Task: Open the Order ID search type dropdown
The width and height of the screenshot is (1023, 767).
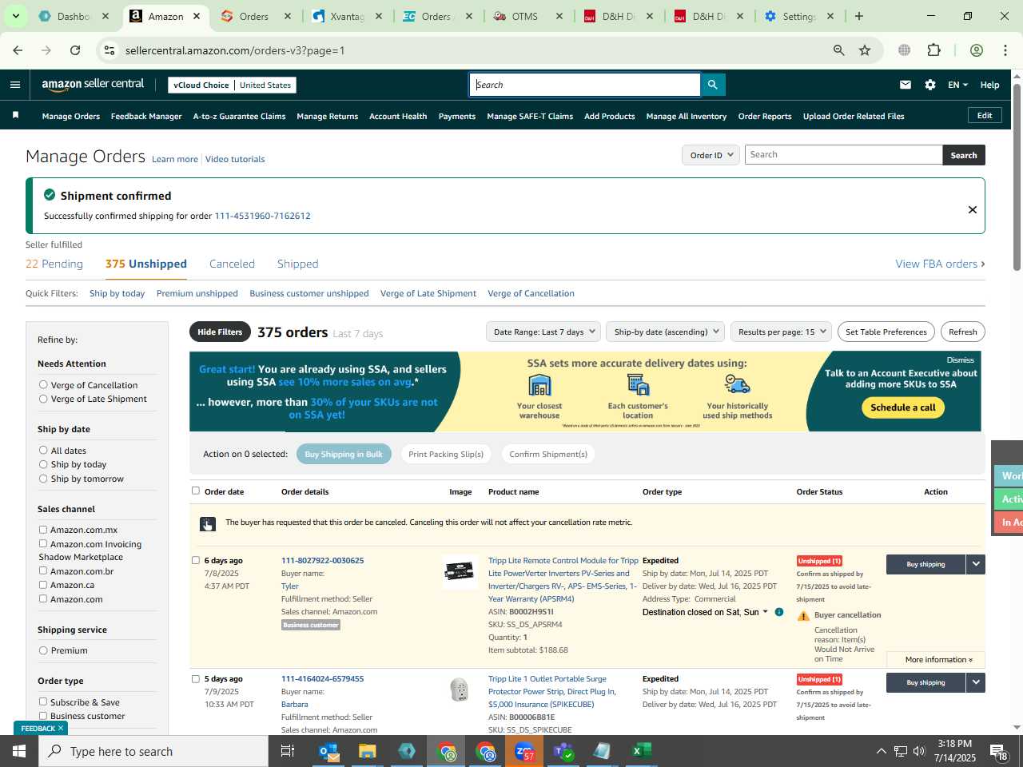Action: 711,155
